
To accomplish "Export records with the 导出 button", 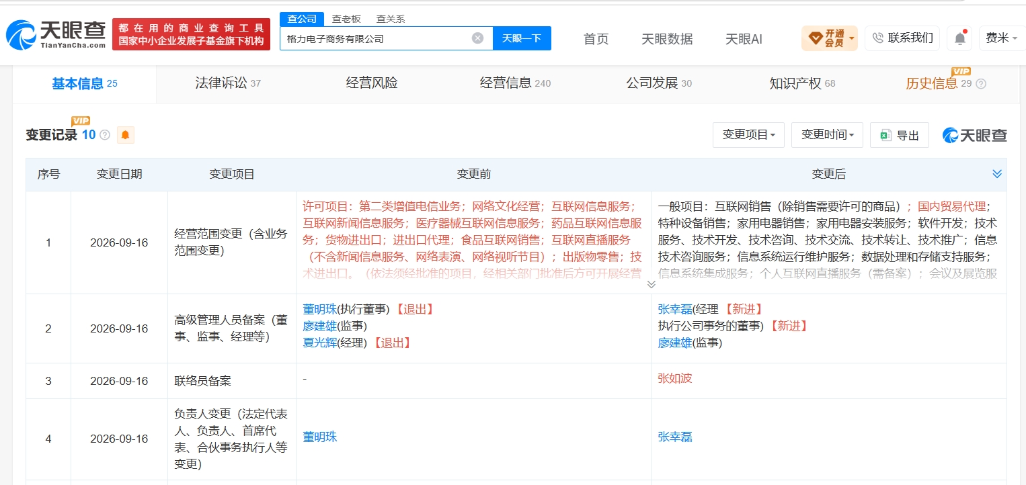I will click(900, 135).
